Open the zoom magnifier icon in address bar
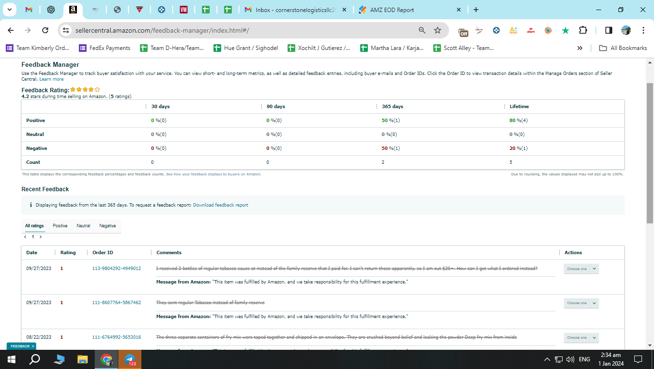 (422, 30)
